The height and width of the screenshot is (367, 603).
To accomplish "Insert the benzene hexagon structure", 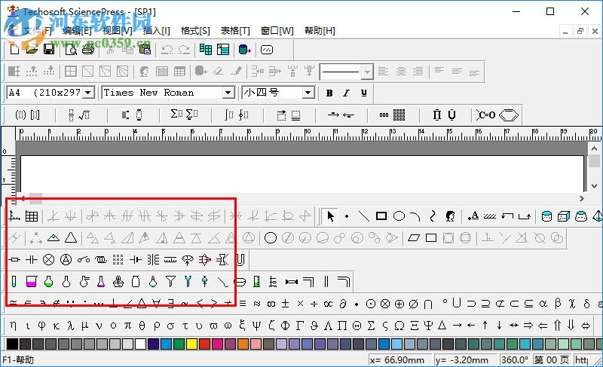I will click(509, 115).
